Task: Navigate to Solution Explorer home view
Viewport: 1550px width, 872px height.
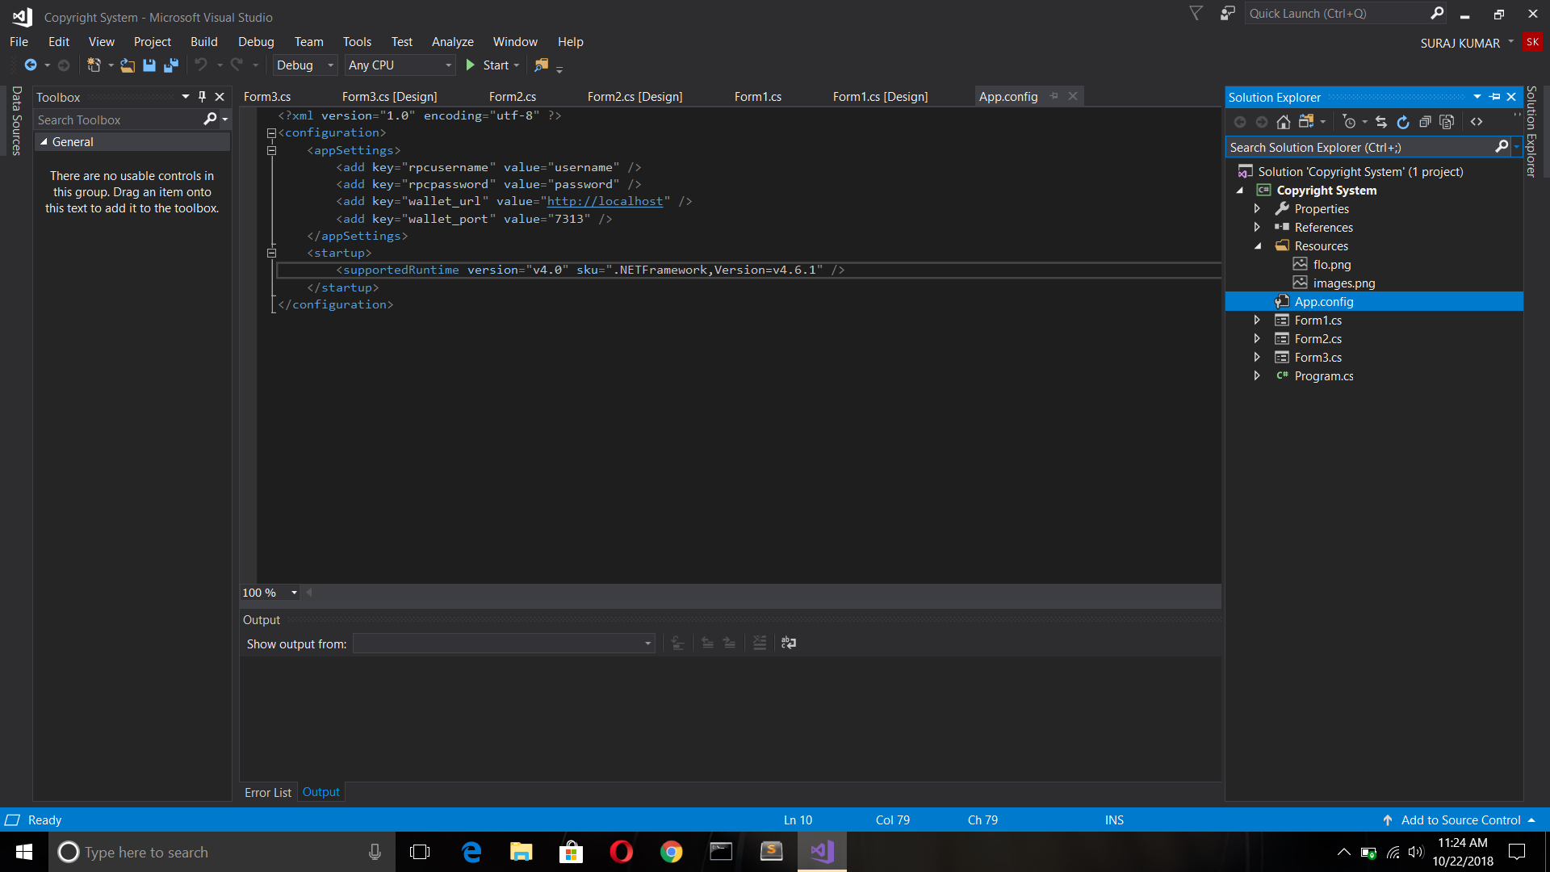Action: [x=1284, y=121]
